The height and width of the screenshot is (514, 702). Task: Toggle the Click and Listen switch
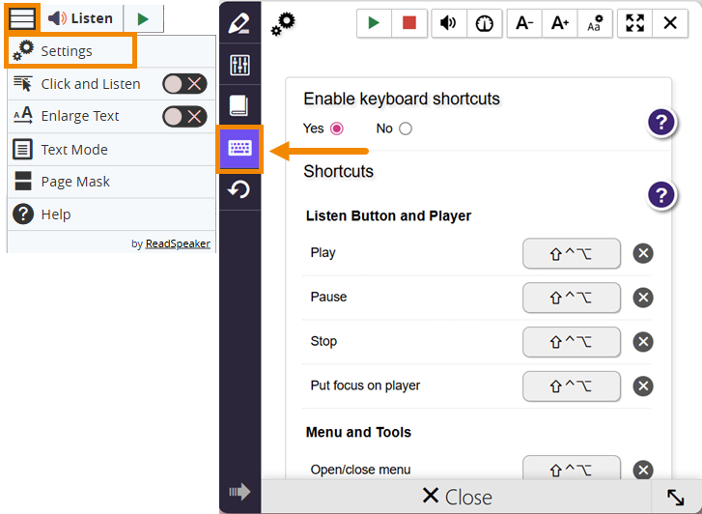(184, 84)
